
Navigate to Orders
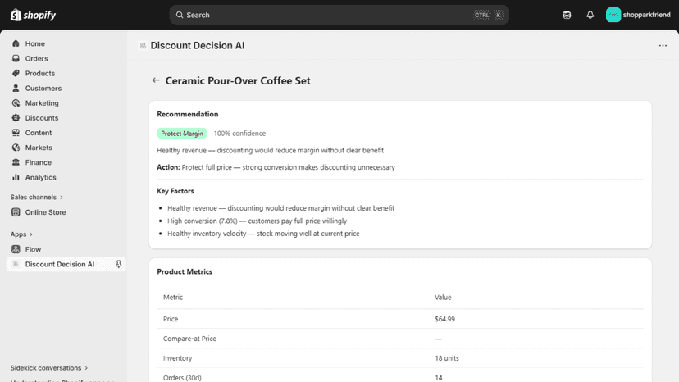(x=36, y=58)
